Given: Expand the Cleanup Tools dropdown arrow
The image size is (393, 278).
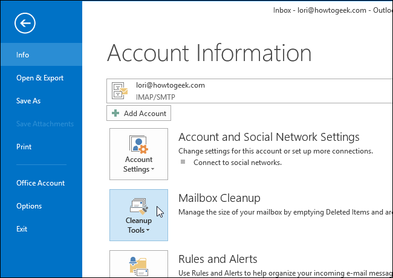Looking at the screenshot, I should tap(148, 230).
